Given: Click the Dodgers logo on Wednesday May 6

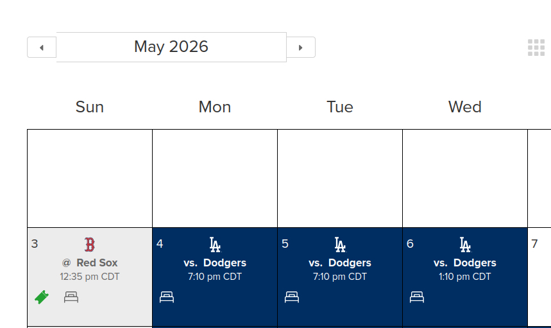Looking at the screenshot, I should (465, 245).
